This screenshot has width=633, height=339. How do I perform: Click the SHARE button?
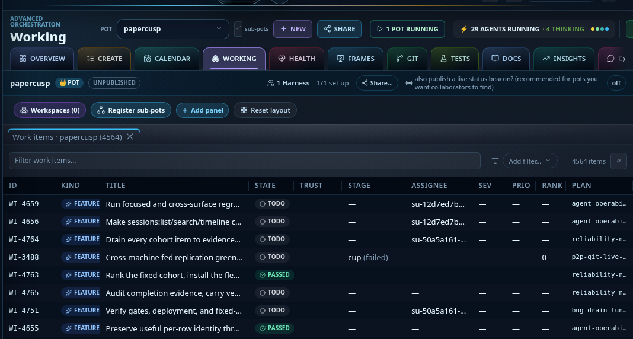point(339,29)
